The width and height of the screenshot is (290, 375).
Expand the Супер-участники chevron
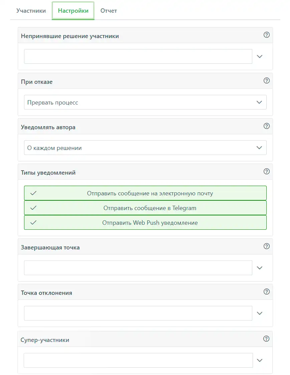(260, 360)
